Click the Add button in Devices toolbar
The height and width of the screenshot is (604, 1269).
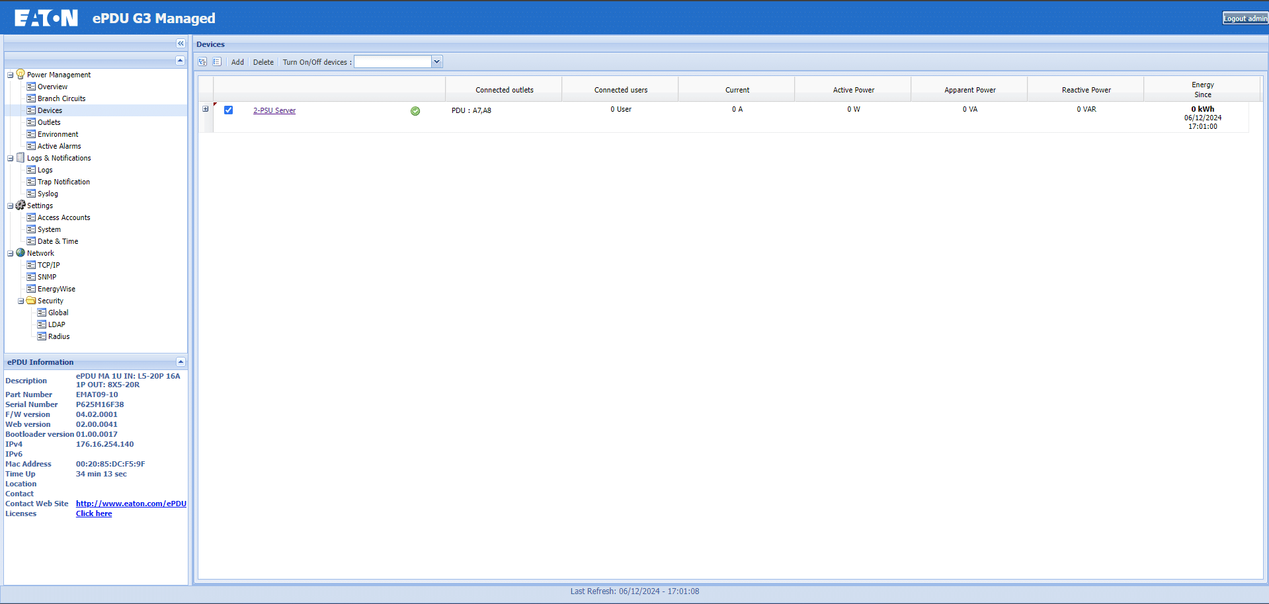[237, 62]
